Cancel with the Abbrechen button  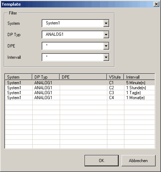pyautogui.click(x=139, y=161)
